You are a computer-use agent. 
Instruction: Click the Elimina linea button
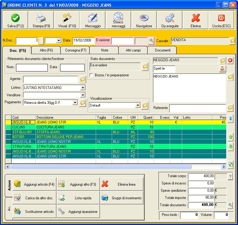(122, 184)
